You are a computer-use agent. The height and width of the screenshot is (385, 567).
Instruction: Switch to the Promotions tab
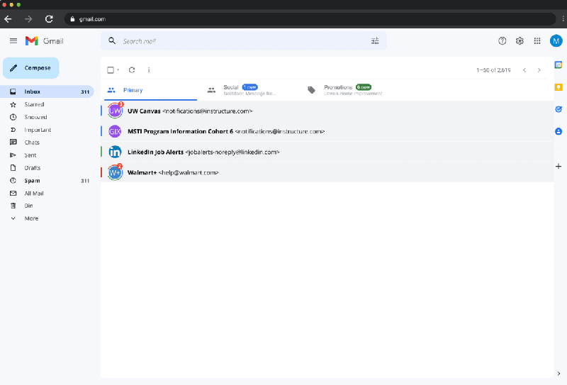(351, 90)
